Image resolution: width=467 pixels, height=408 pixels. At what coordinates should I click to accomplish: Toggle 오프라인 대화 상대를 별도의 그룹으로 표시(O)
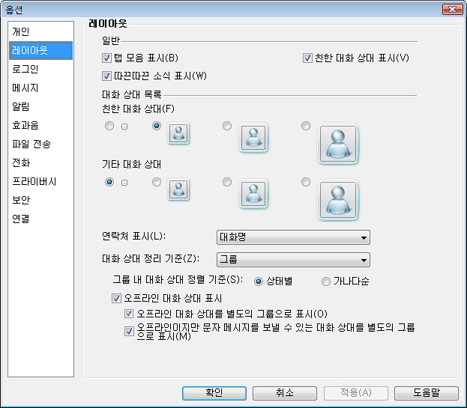click(129, 314)
